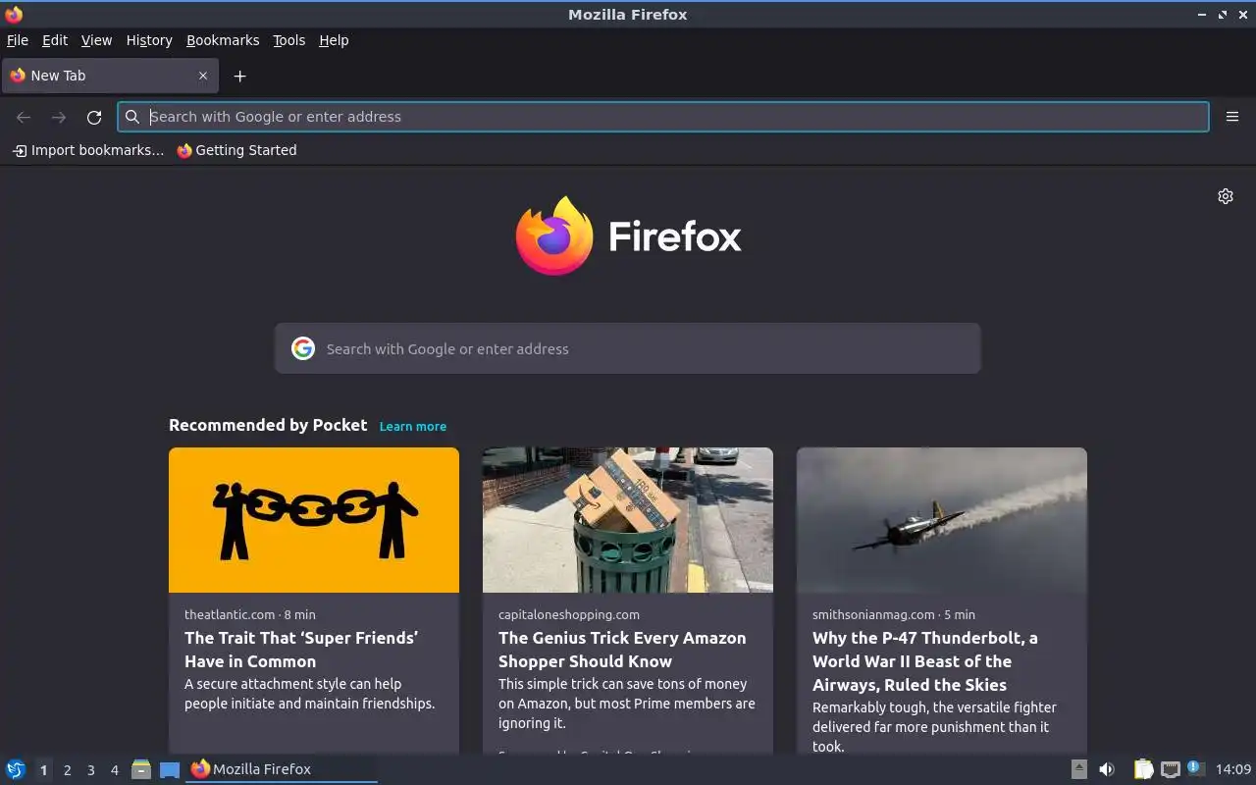Select Mozilla Firefox taskbar entry
1256x785 pixels.
pyautogui.click(x=282, y=769)
